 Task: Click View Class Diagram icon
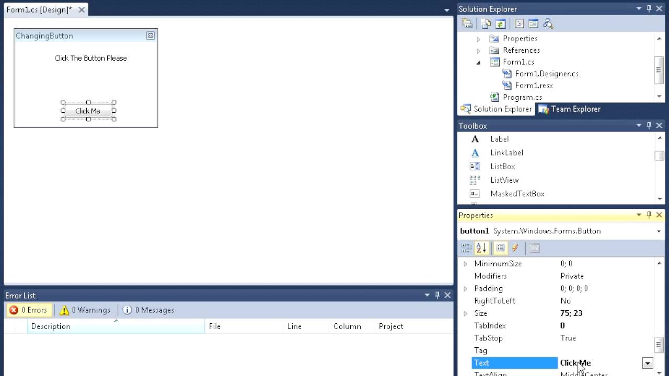(x=548, y=23)
